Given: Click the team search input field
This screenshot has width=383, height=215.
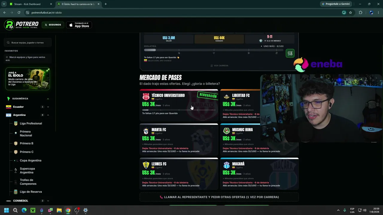Looking at the screenshot, I should click(x=28, y=43).
